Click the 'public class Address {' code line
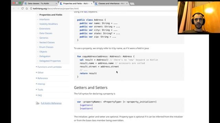The image size is (220, 123). [91, 20]
